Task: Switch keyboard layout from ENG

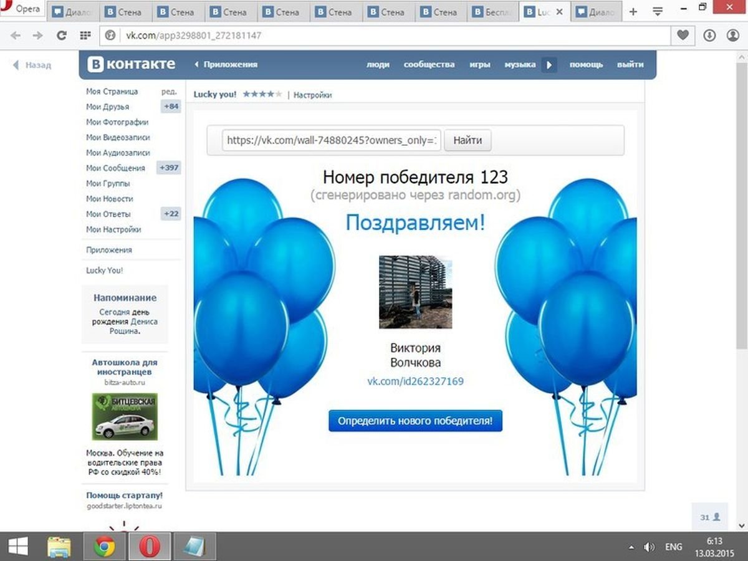Action: coord(673,546)
